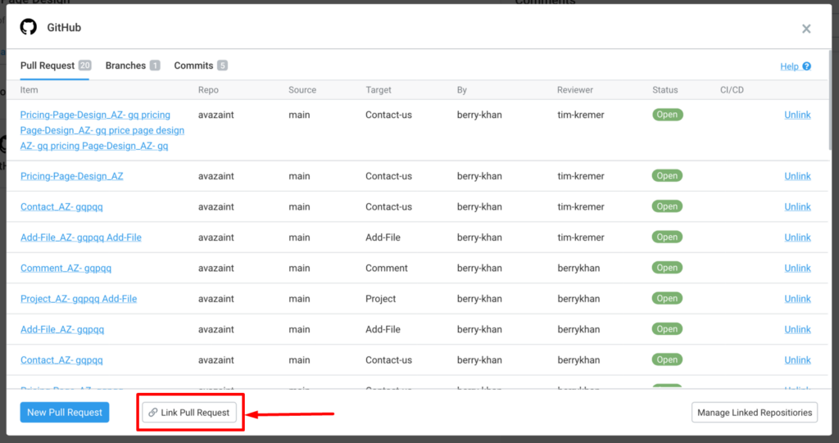Create a New Pull Request
The height and width of the screenshot is (443, 839).
pyautogui.click(x=65, y=413)
